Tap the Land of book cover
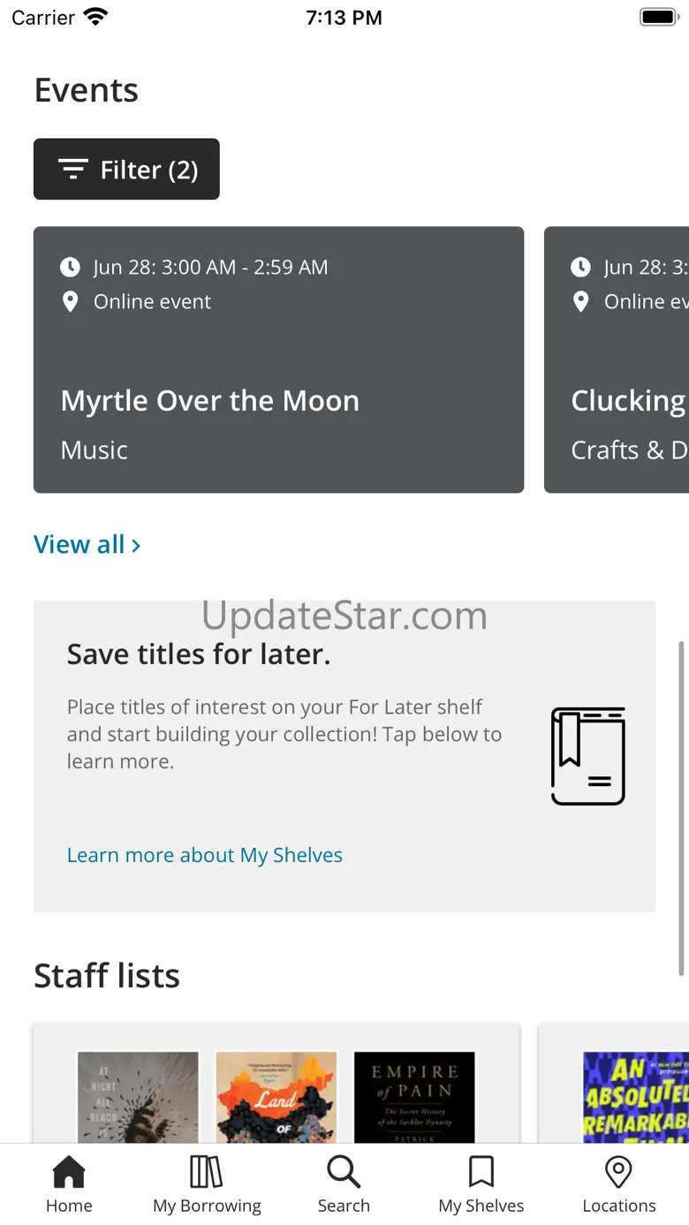The height and width of the screenshot is (1225, 689). 276,1097
